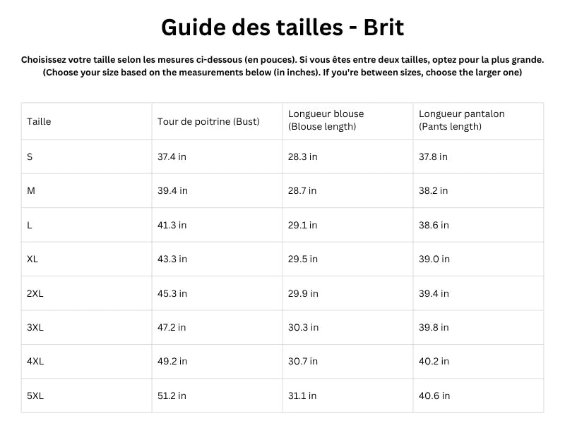
Task: Select the 51.2 in bust measurement
Action: coord(172,396)
